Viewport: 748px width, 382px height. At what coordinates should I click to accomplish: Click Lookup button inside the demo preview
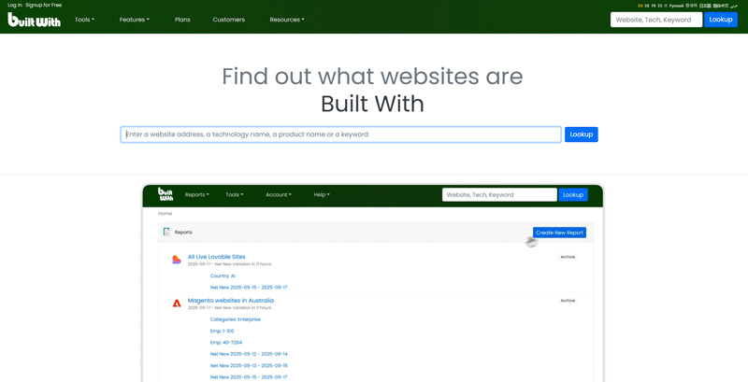click(x=573, y=195)
